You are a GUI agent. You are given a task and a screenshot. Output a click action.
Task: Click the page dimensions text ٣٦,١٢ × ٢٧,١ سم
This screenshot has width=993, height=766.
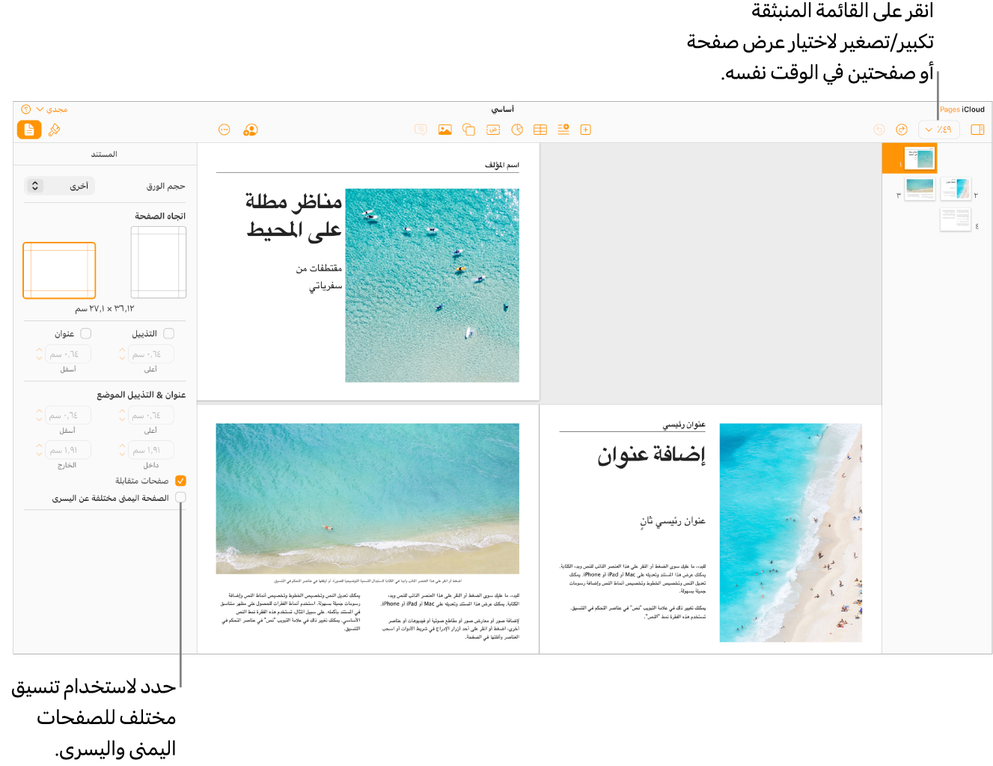104,308
